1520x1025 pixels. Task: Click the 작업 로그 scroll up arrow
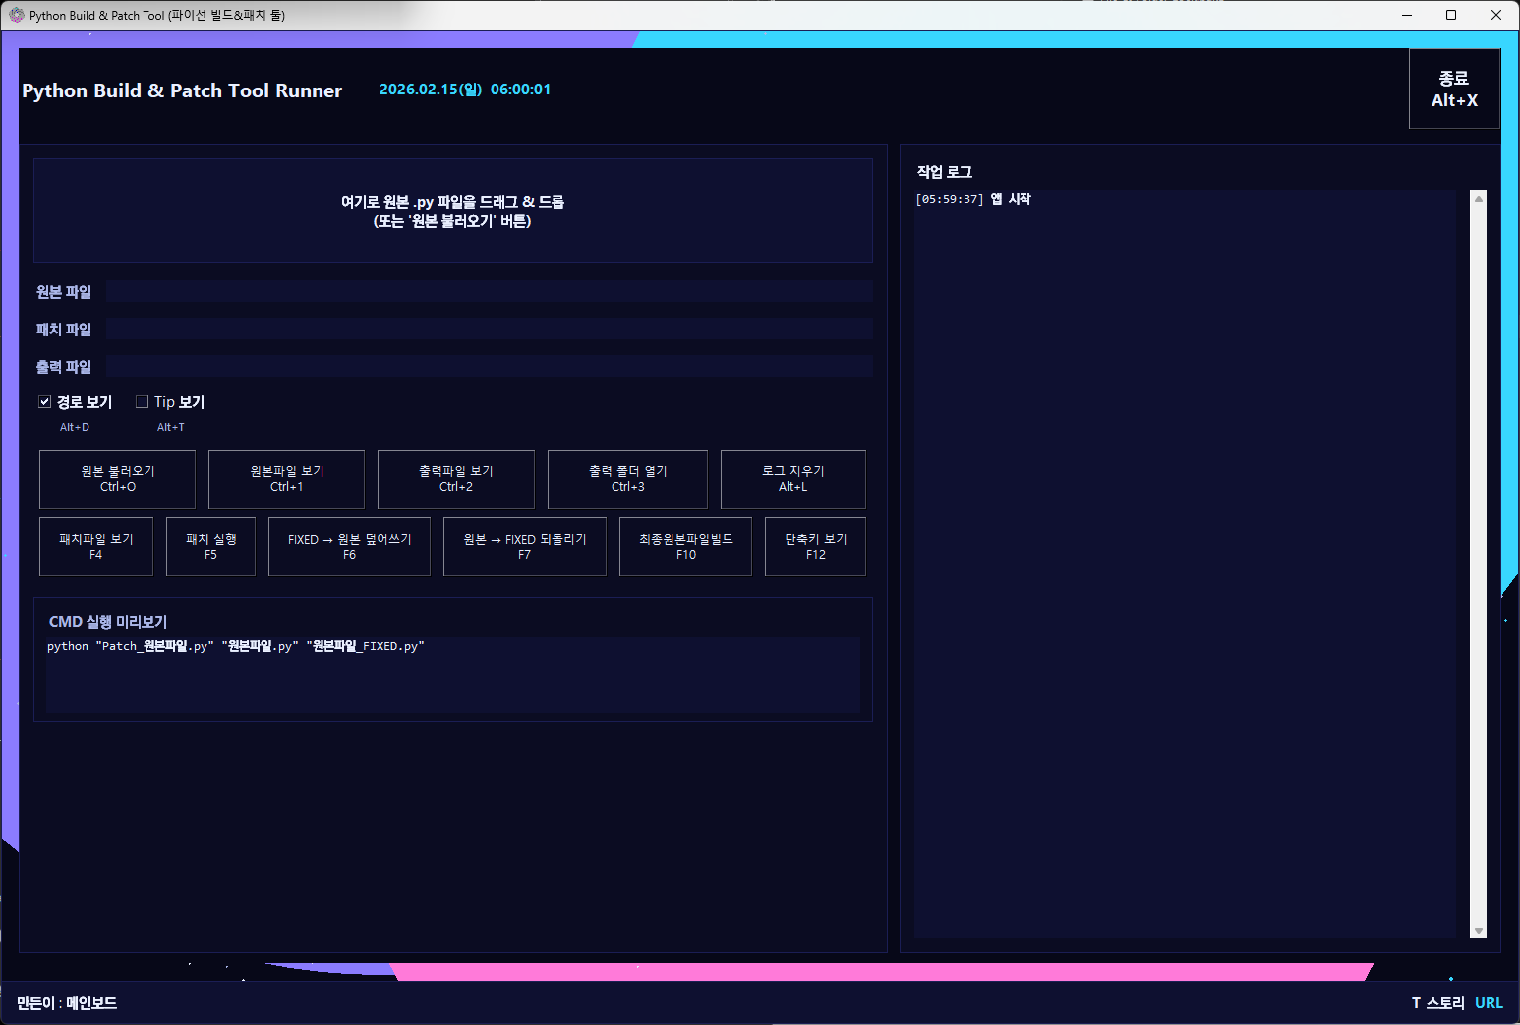coord(1478,199)
